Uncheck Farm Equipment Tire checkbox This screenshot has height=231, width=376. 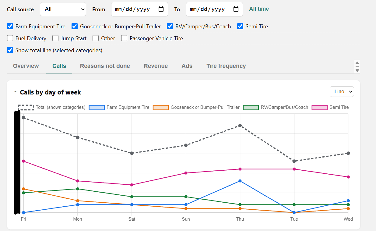click(10, 26)
